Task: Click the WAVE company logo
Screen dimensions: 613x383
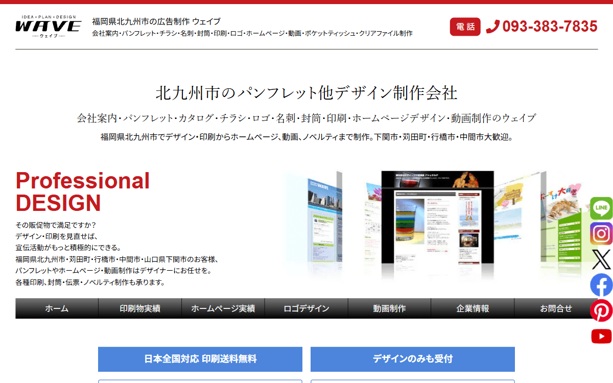Action: pos(48,27)
